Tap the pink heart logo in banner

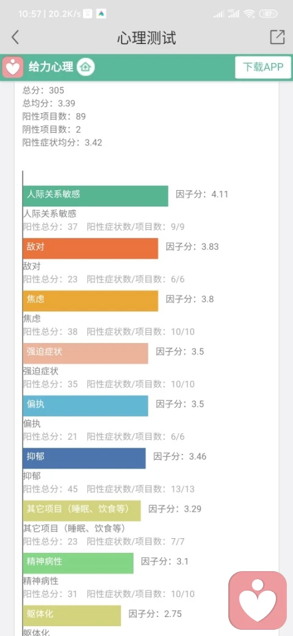point(13,67)
